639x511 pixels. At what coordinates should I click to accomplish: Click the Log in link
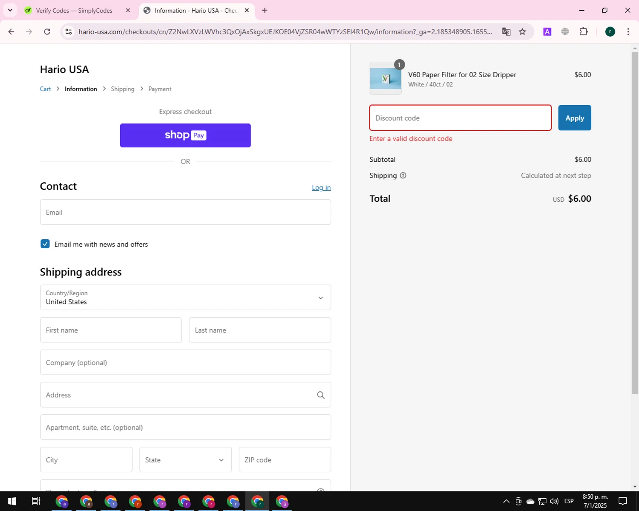(x=321, y=187)
